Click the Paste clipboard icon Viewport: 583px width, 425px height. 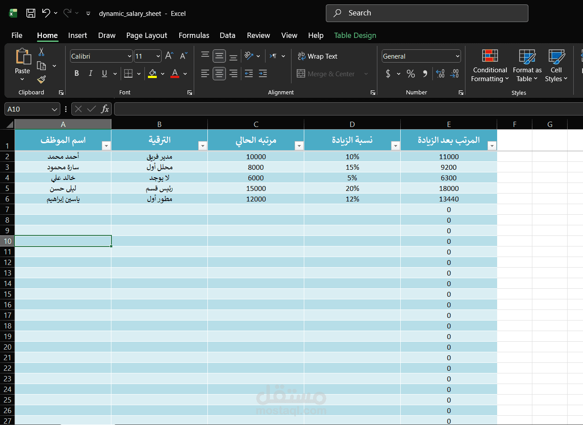click(23, 56)
